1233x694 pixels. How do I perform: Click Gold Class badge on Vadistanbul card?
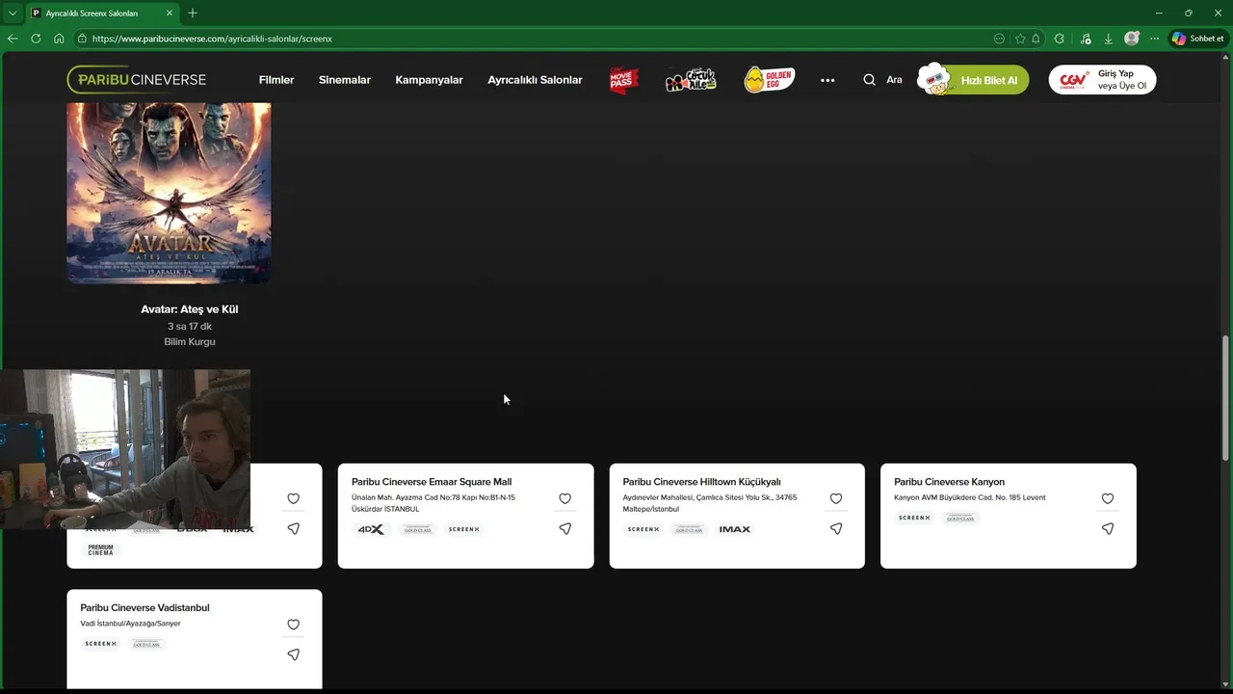click(147, 644)
